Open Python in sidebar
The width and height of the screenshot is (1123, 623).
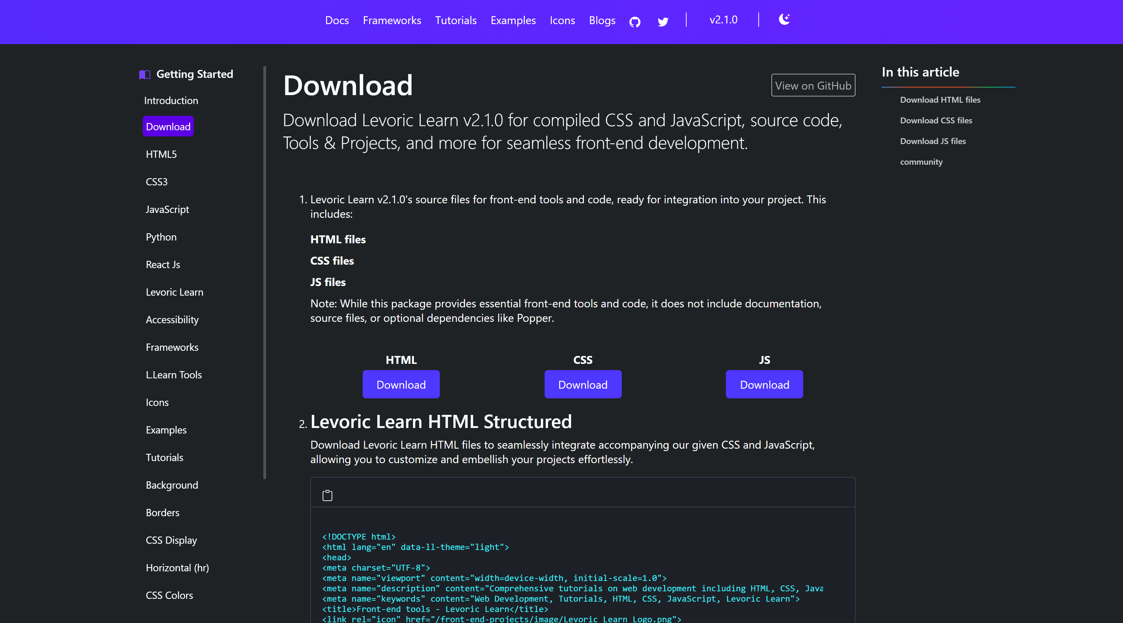(161, 237)
